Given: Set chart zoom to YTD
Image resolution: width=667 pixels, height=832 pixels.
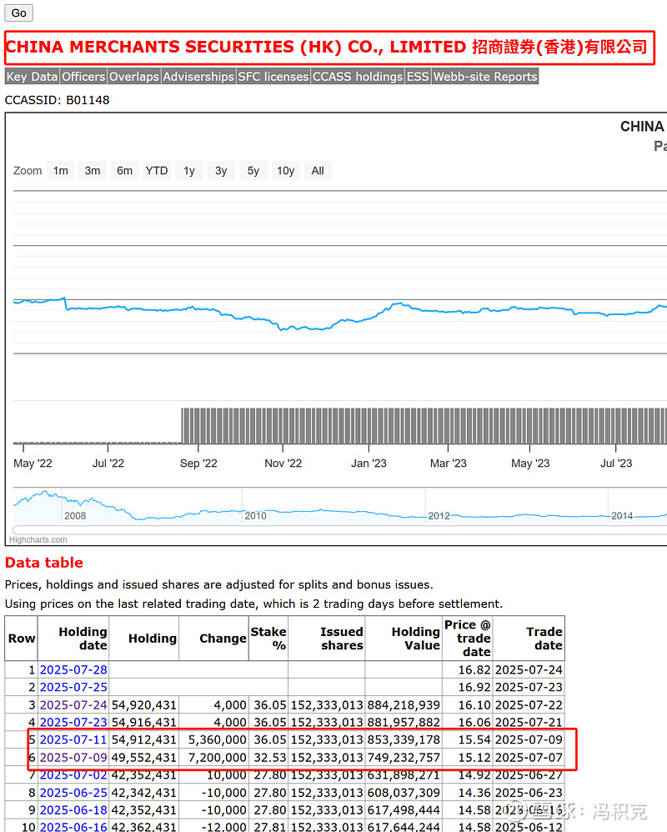Looking at the screenshot, I should click(157, 171).
